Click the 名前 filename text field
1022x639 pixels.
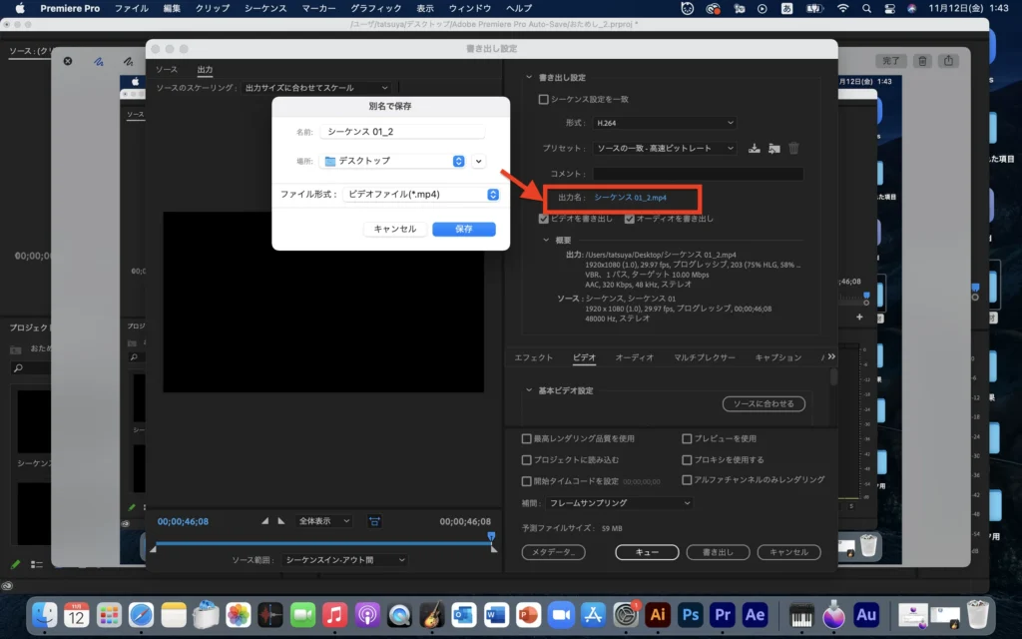(402, 132)
